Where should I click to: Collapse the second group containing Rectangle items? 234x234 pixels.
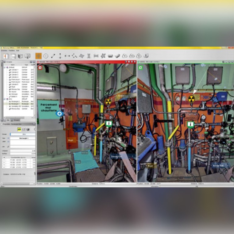point(5,99)
